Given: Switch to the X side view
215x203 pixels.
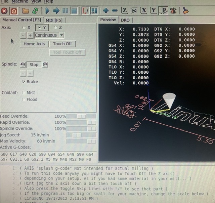Looking at the screenshot, I should [144, 11].
